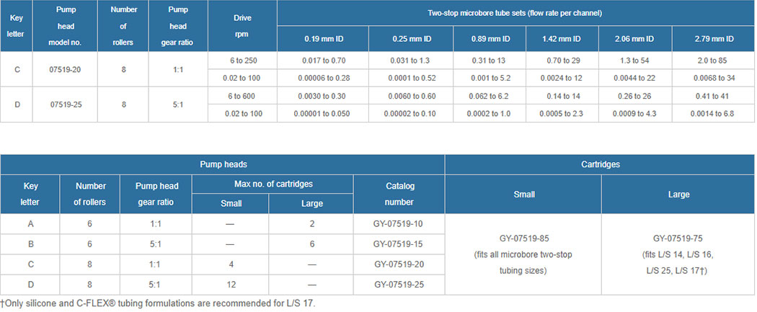The image size is (757, 312).
Task: Click the "Cartridges" table header
Action: tap(601, 164)
